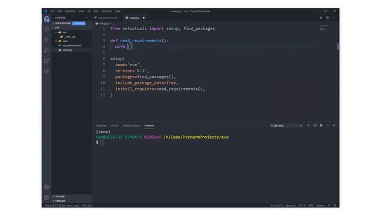
Task: Click the unsaved dot on setup.py tab
Action: point(144,17)
